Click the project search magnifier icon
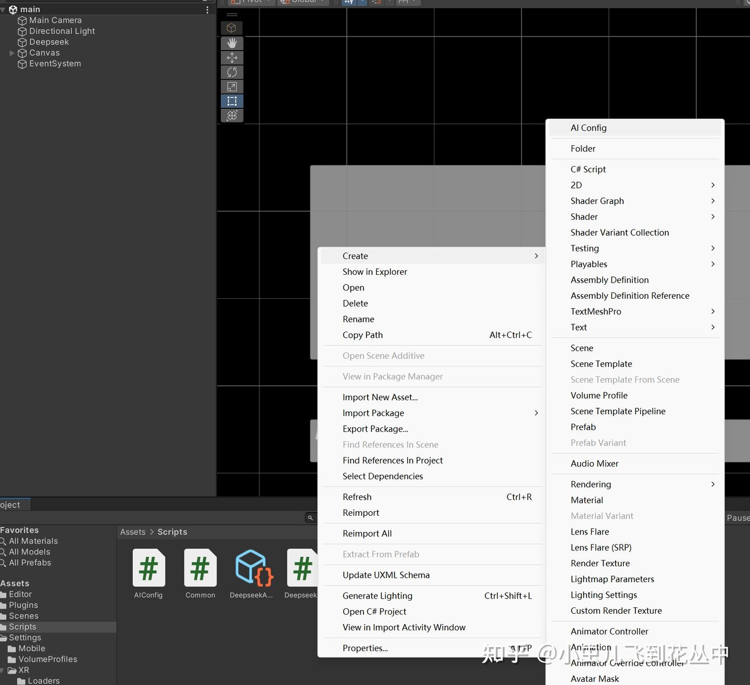 pyautogui.click(x=310, y=517)
